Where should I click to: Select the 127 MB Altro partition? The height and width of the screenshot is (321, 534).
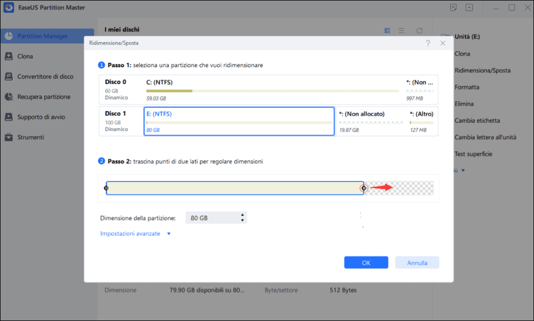point(422,122)
